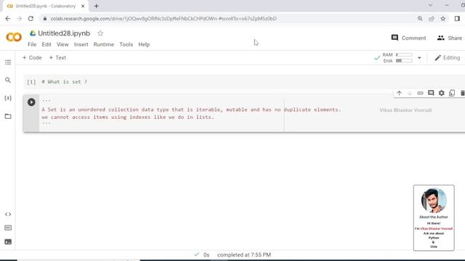Go forward in browser history
This screenshot has height=261, width=465.
tap(20, 18)
